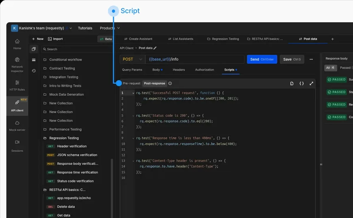Screen dimensions: 353x218
Task: Click the Beta button
Action: click(x=106, y=39)
